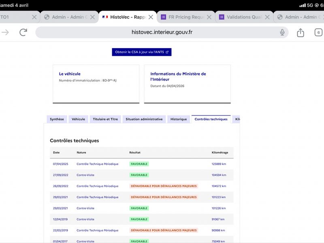Open the tab overview showing 6 tabs
The width and height of the screenshot is (324, 243).
point(318,32)
